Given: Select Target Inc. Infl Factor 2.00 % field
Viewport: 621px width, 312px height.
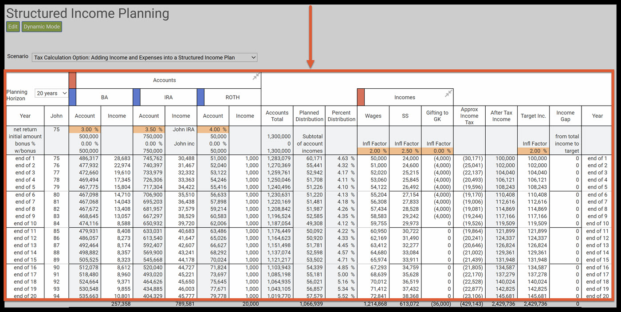Looking at the screenshot, I should 533,151.
